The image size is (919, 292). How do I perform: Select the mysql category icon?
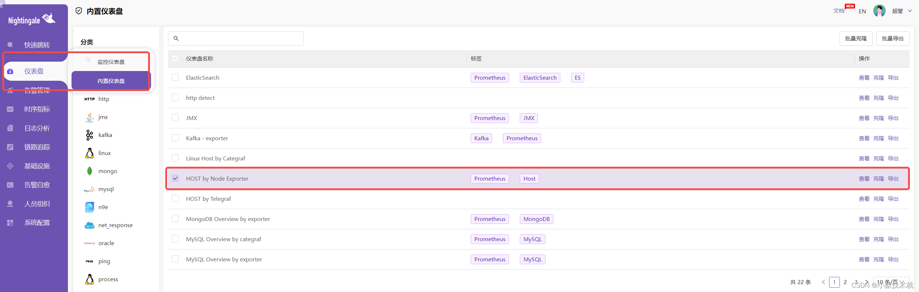[x=89, y=189]
